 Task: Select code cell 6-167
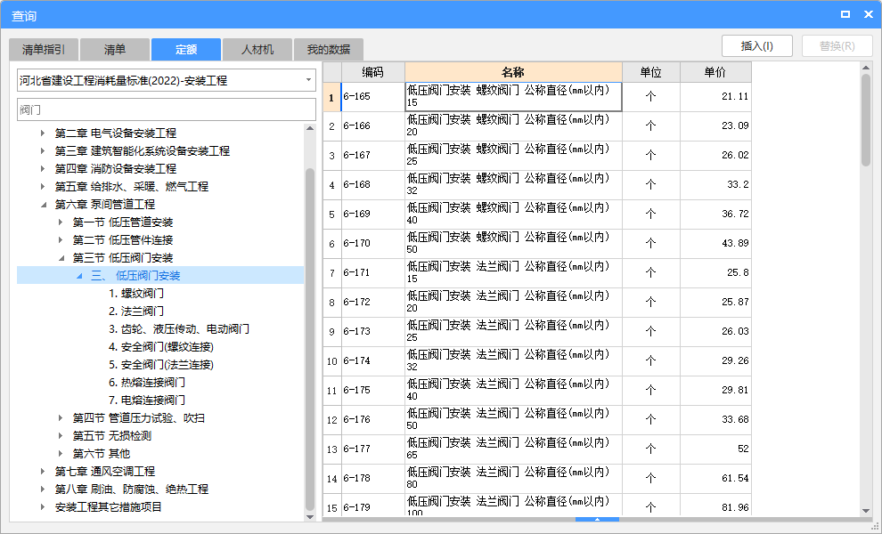[x=373, y=155]
